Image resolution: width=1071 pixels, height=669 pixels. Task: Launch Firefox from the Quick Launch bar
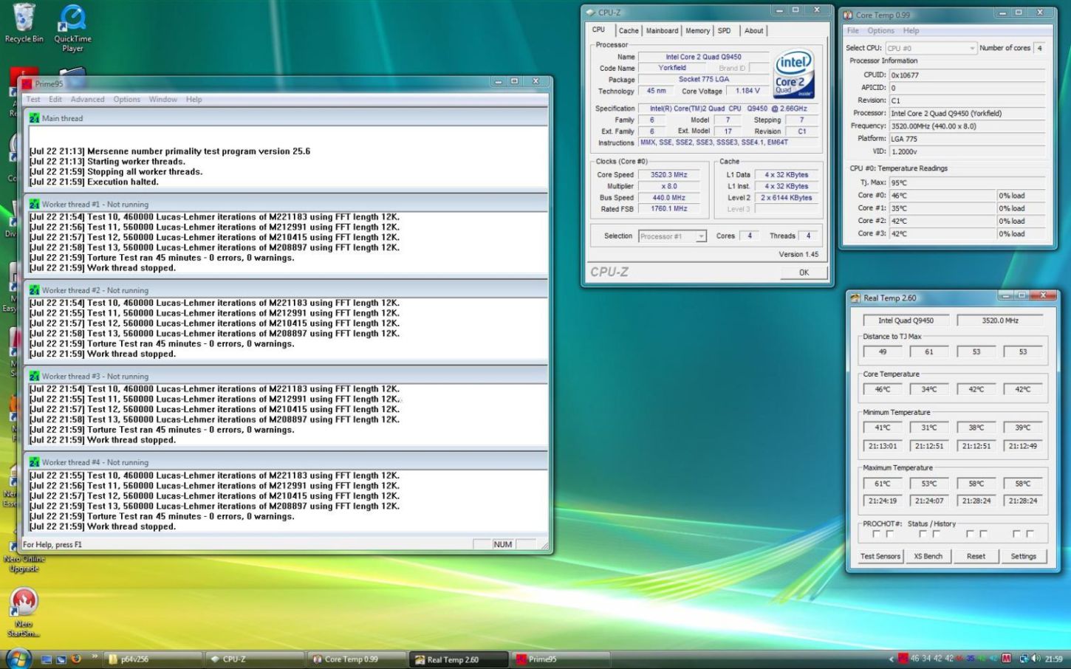click(75, 659)
